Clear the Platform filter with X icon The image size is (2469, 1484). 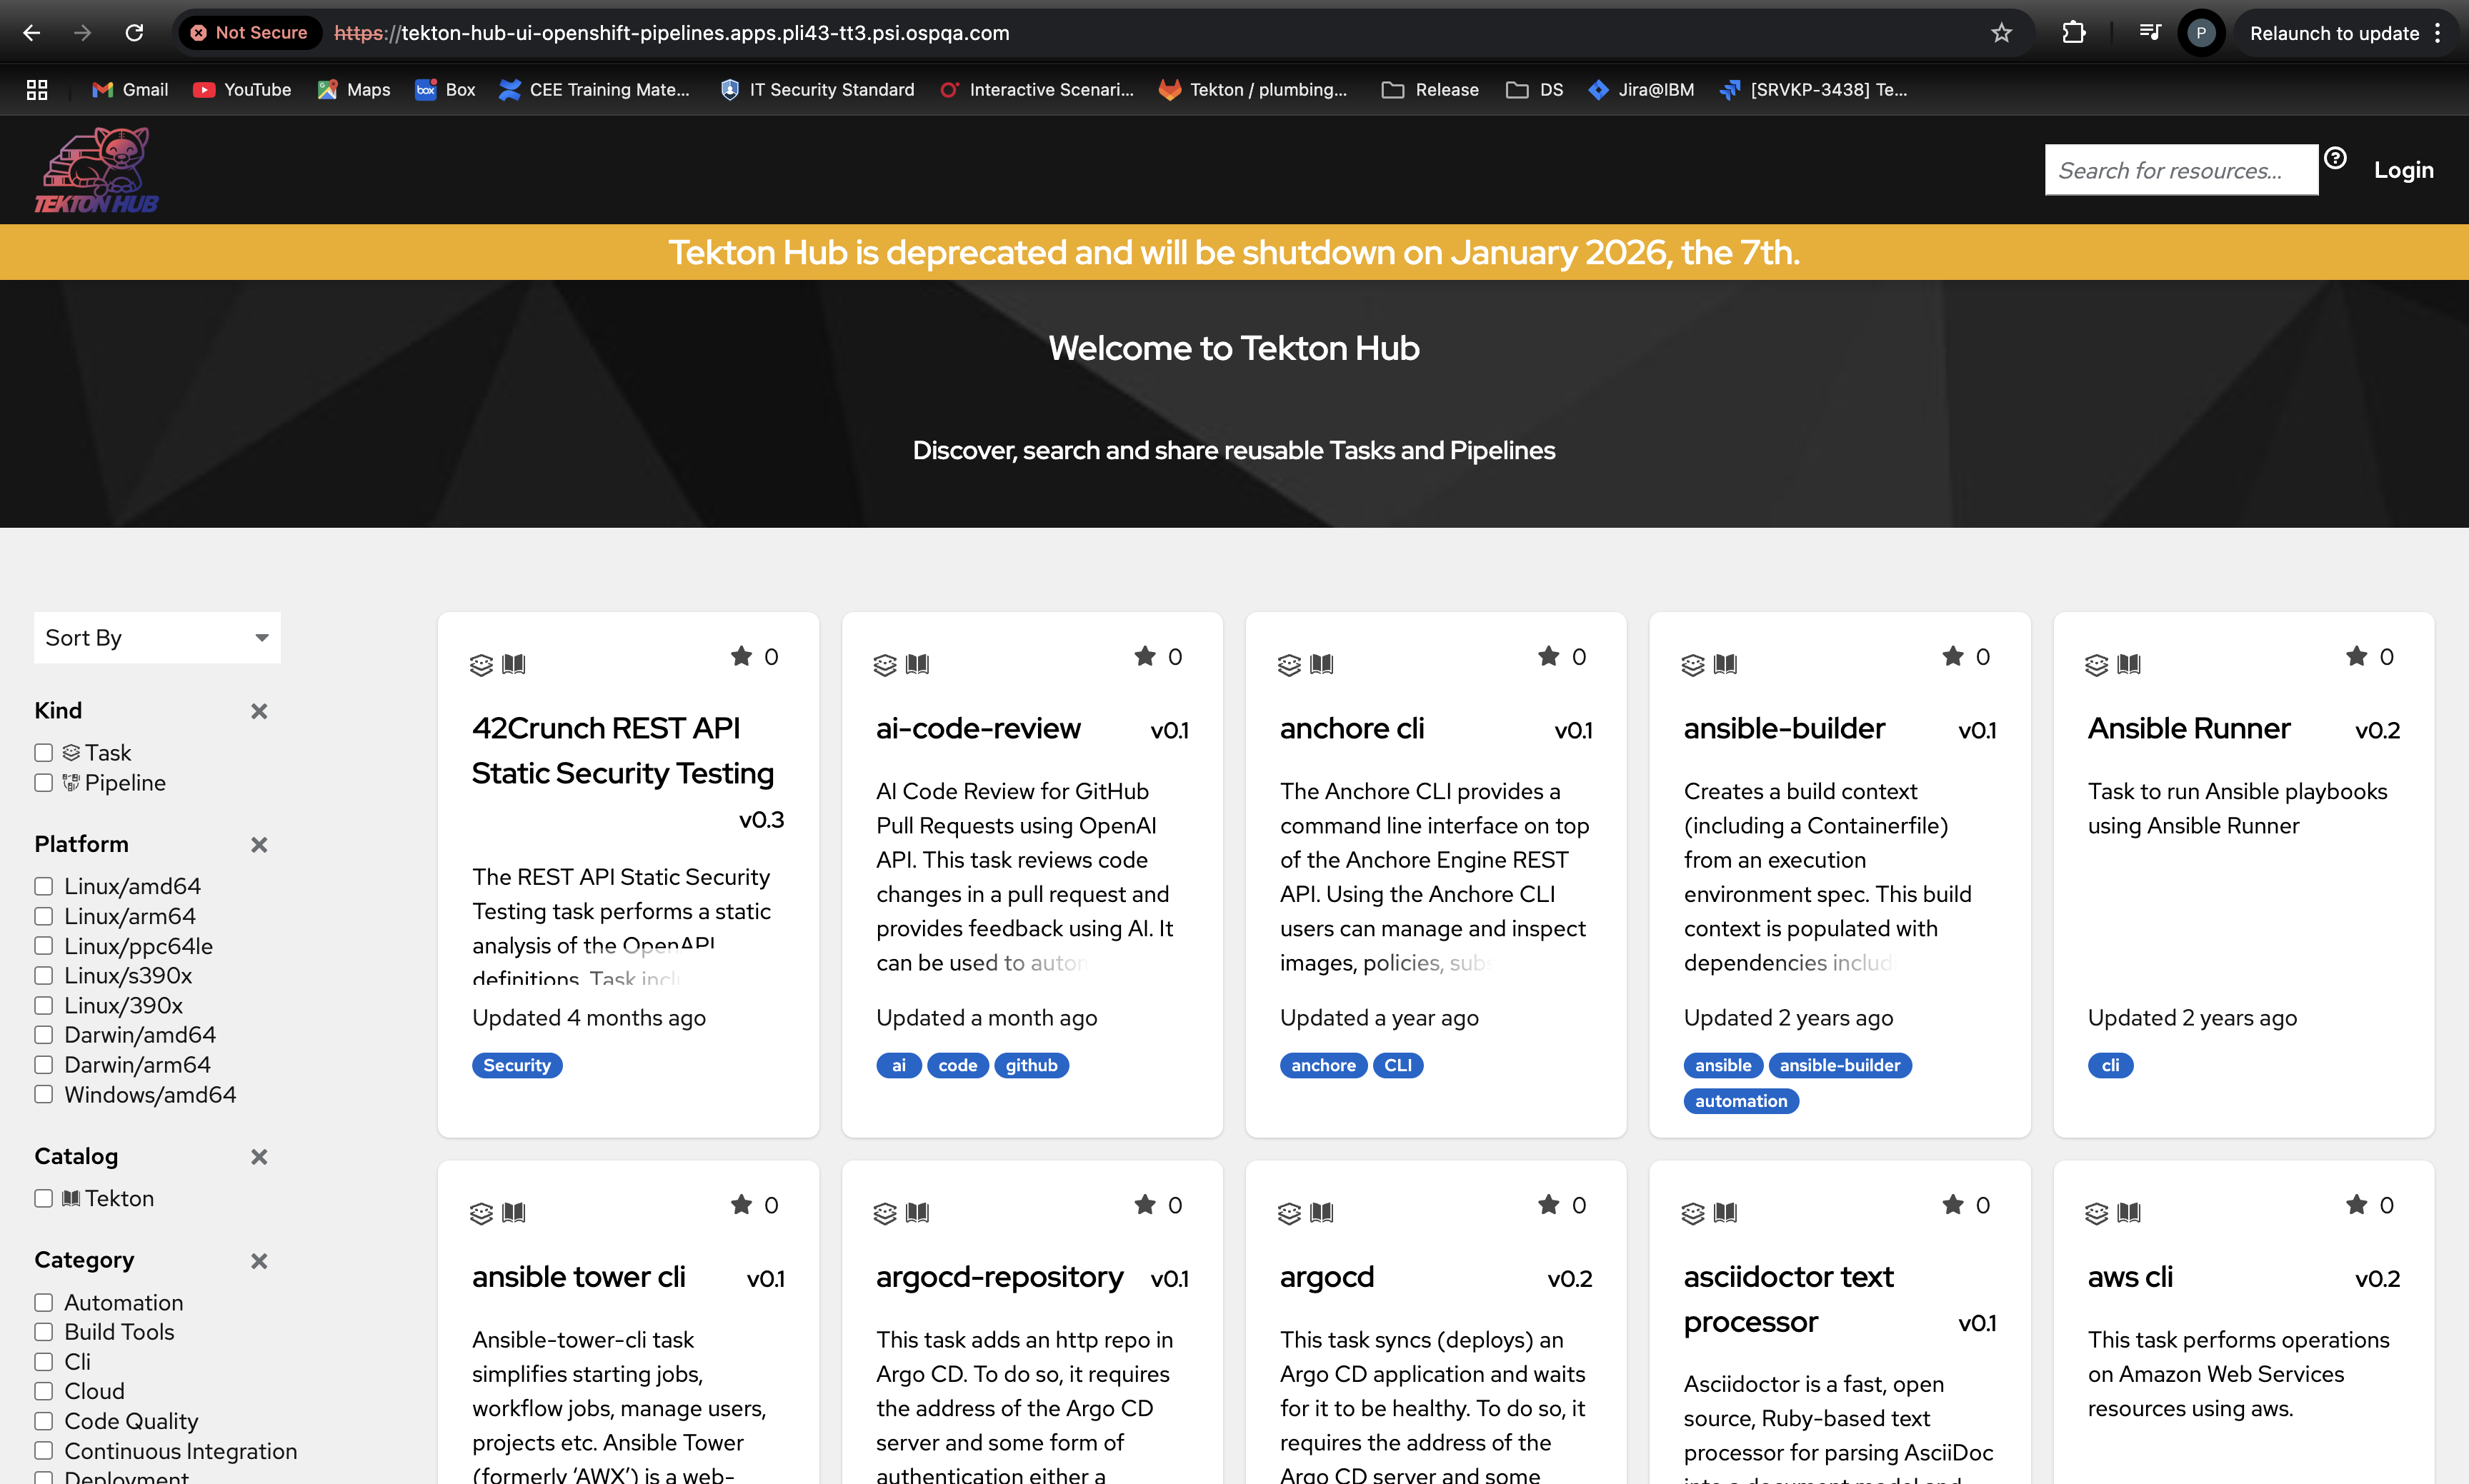[259, 845]
